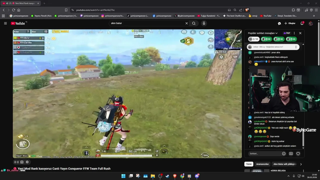Select the Aramanızdan filter chip

[262, 164]
